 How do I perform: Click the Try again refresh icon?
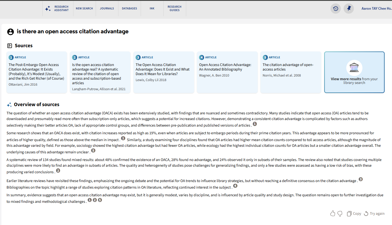[x=366, y=214]
